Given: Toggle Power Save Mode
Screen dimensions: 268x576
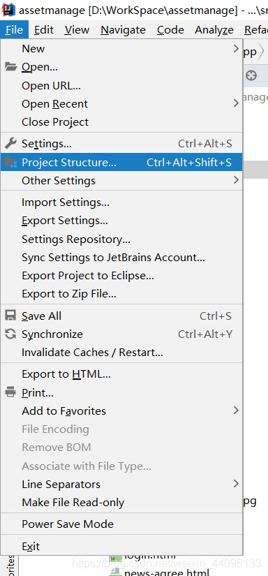Looking at the screenshot, I should tap(121, 524).
